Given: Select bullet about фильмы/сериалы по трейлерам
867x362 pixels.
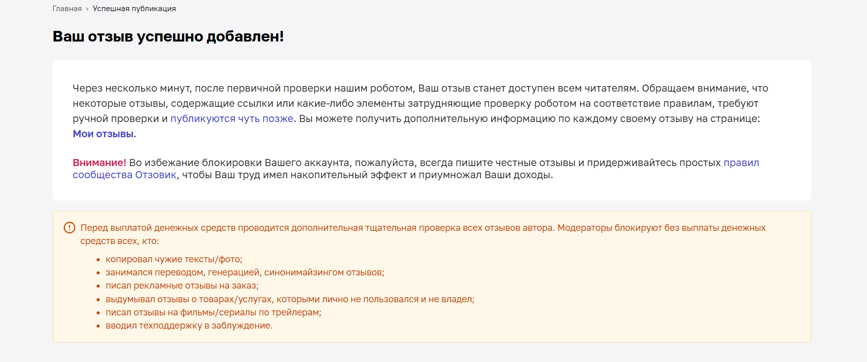Looking at the screenshot, I should click(213, 312).
